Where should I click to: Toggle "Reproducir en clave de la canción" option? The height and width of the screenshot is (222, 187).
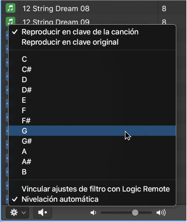pos(80,32)
